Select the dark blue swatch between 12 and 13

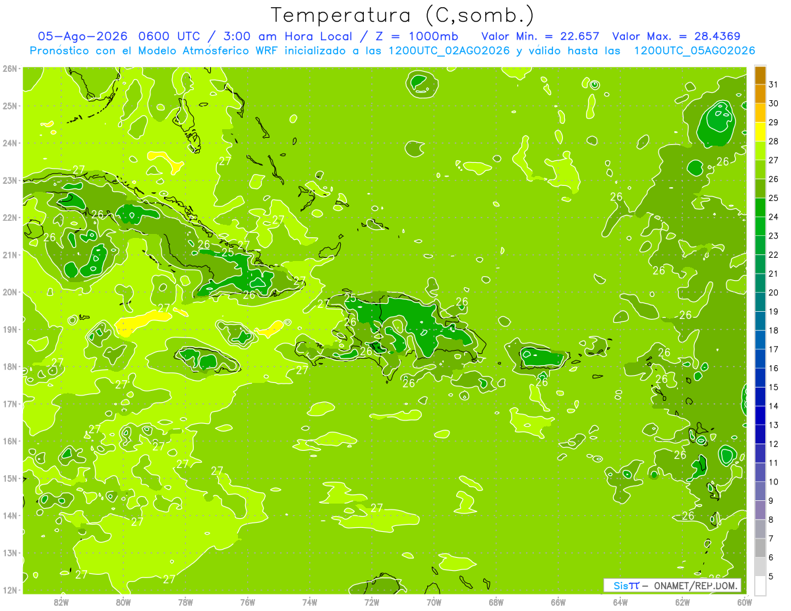(x=760, y=434)
